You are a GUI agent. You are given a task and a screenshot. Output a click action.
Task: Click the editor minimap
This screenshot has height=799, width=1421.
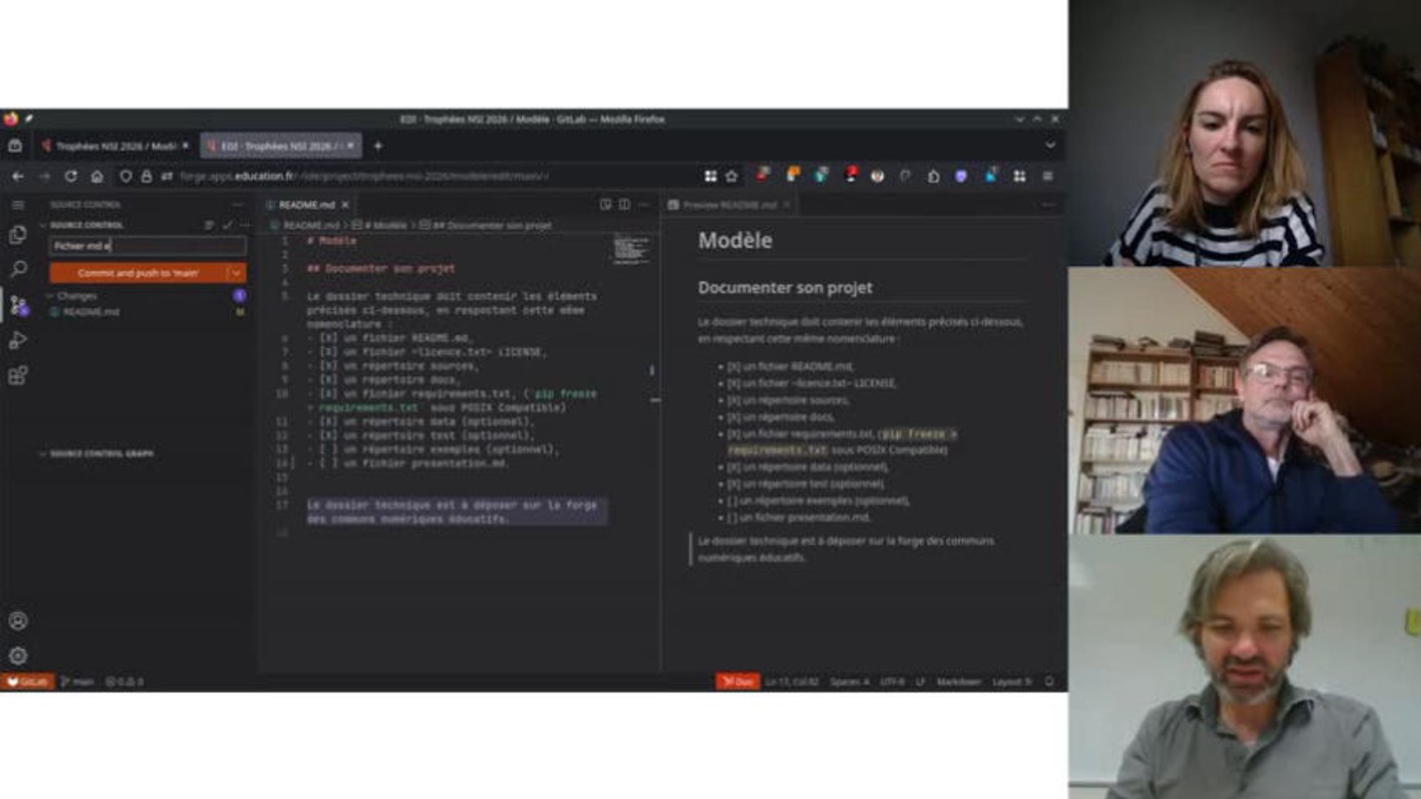pos(631,250)
